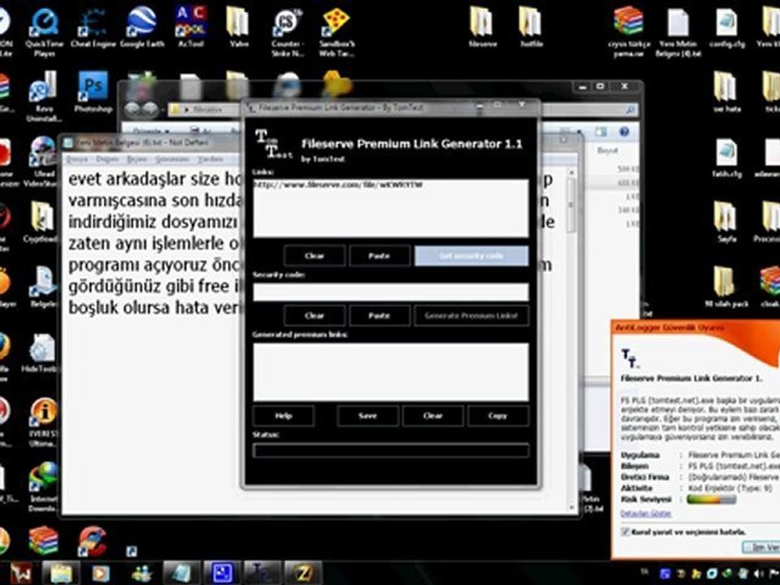The height and width of the screenshot is (585, 780).
Task: Click the Generated premium links box
Action: point(391,371)
